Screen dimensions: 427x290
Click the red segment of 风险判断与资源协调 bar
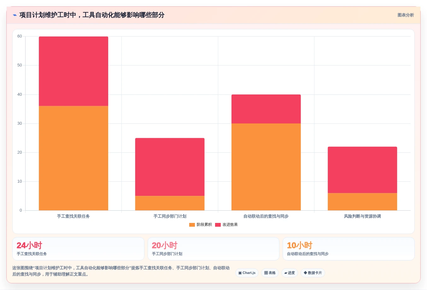362,170
